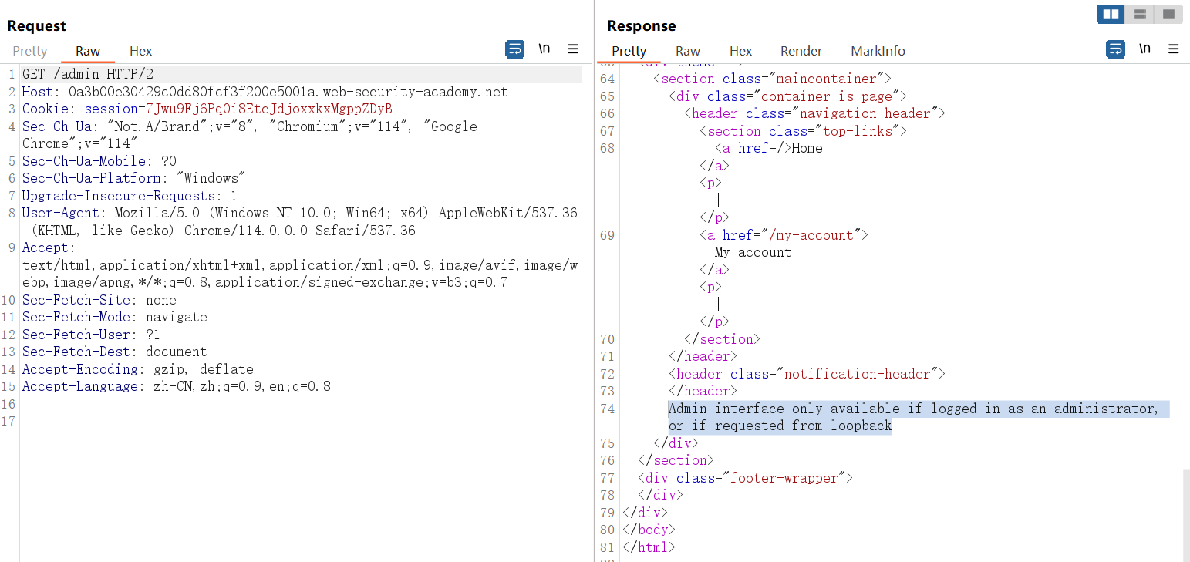Click the a href="/my-account" line
The width and height of the screenshot is (1190, 562).
point(784,235)
